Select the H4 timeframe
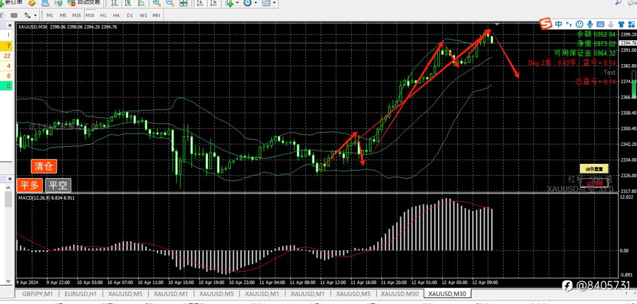 point(116,15)
